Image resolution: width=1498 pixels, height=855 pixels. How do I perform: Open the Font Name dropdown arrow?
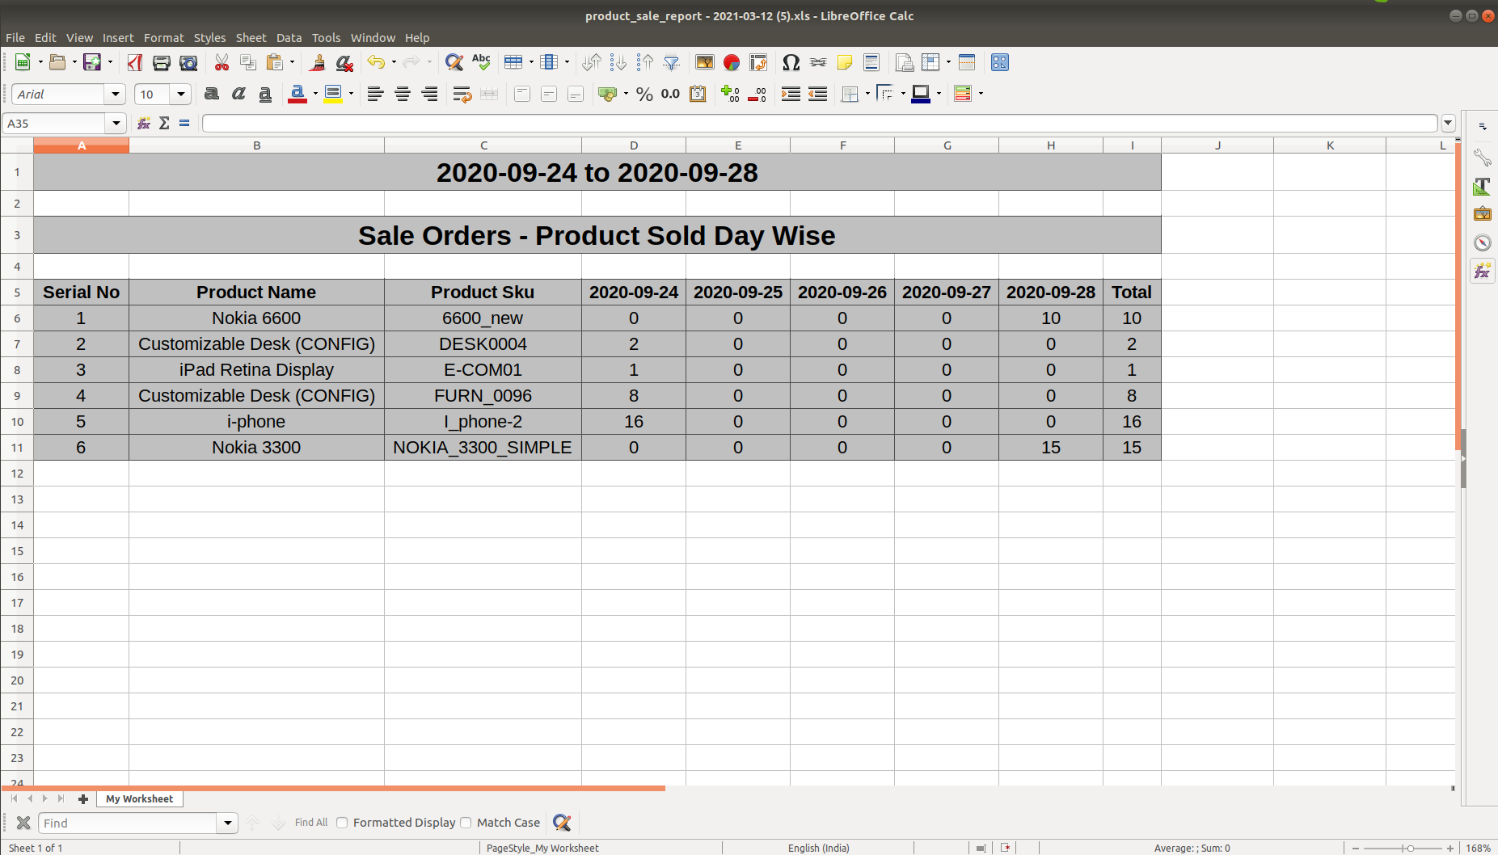[x=116, y=95]
